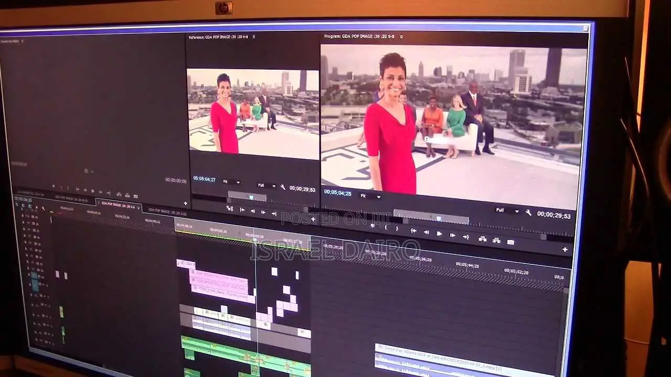
Task: Go to In point in Source monitor
Action: 77,190
